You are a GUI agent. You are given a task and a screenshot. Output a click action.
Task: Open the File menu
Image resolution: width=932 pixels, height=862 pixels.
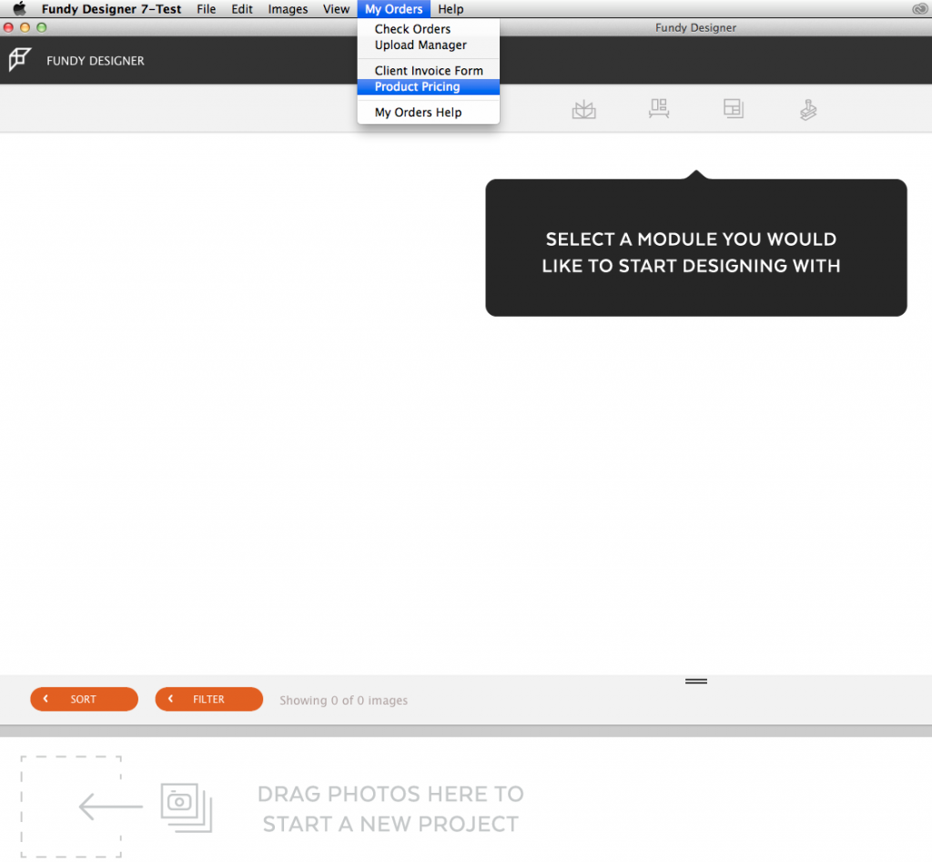(x=207, y=9)
